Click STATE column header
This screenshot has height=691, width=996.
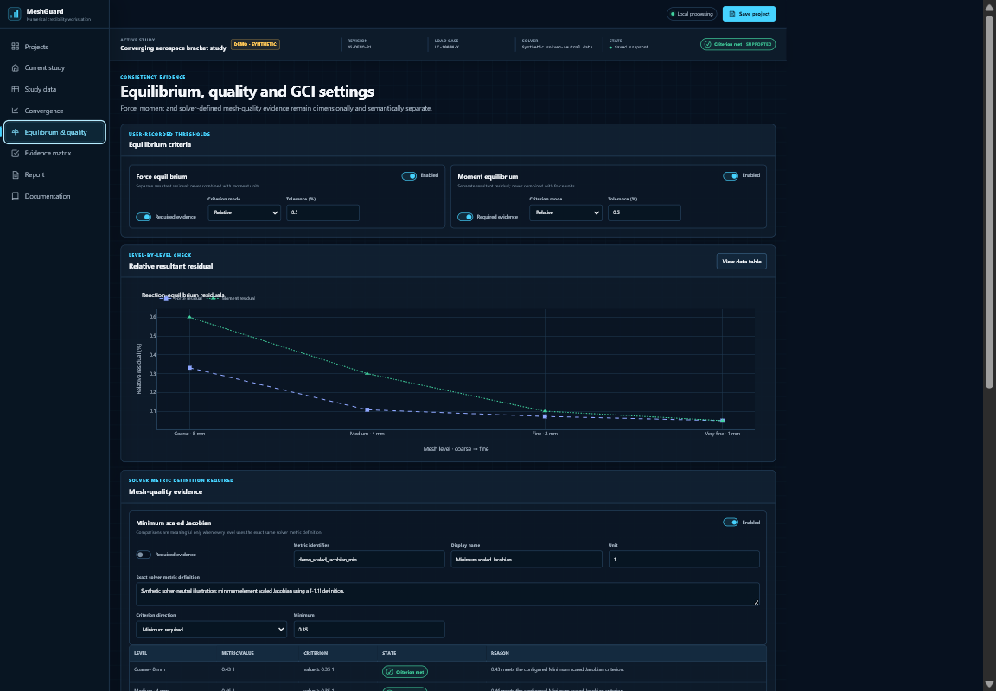tap(389, 653)
